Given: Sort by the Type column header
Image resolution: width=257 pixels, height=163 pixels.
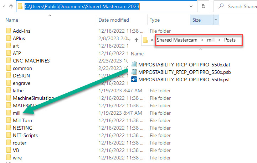Looking at the screenshot, I should (x=155, y=20).
